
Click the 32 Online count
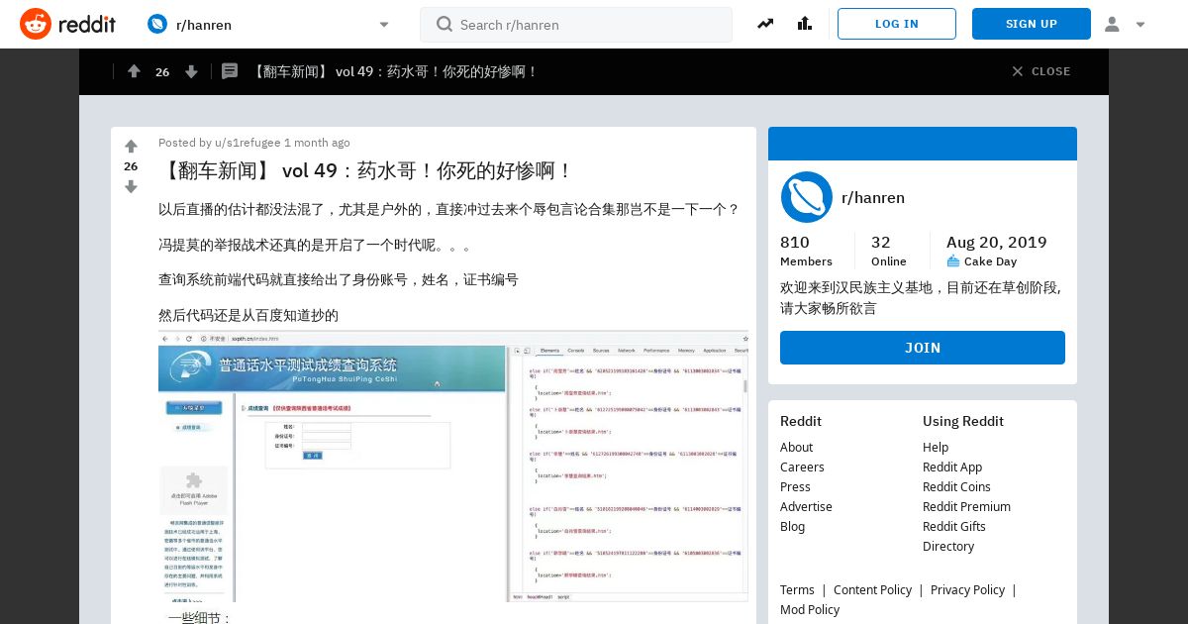(x=888, y=251)
